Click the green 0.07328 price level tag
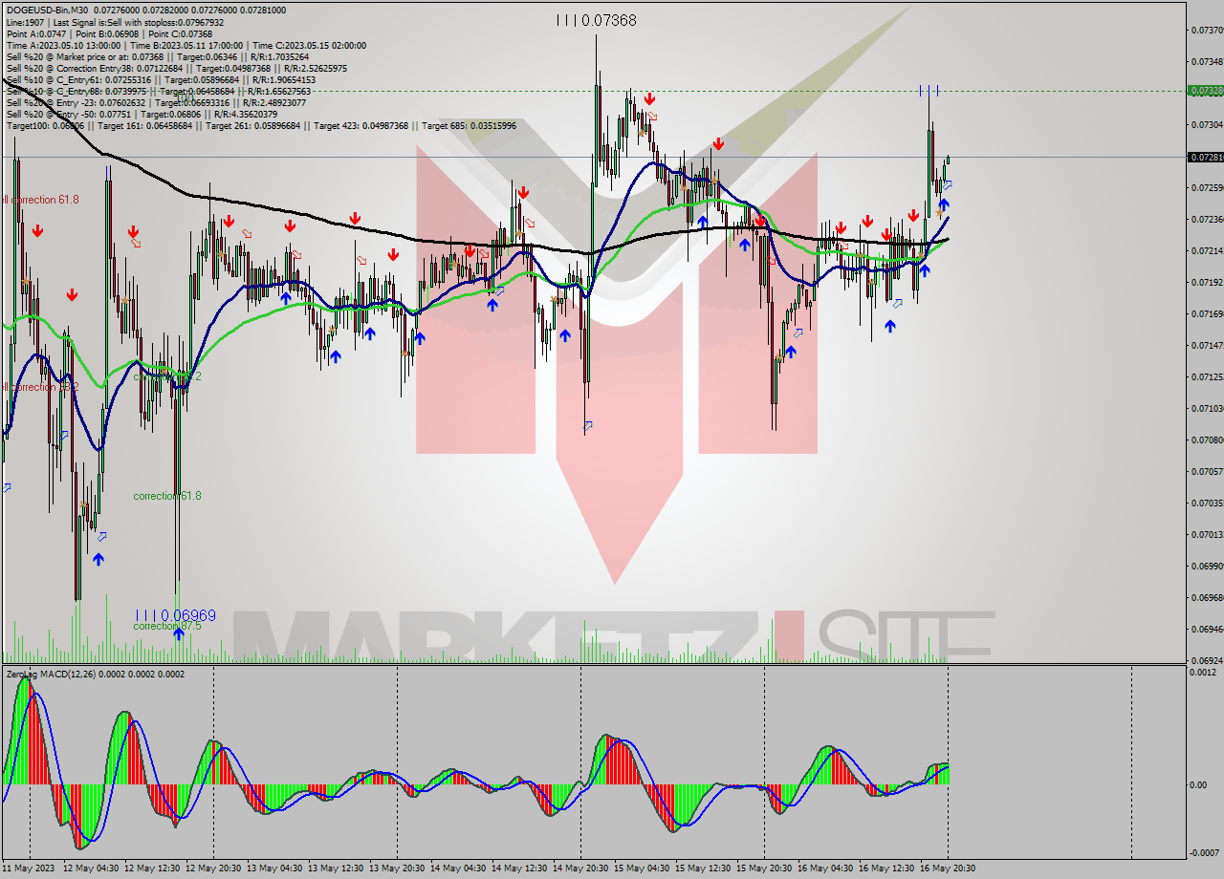 click(1205, 91)
